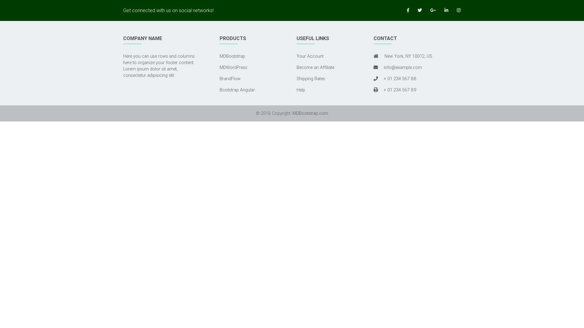Open the LinkedIn social icon
This screenshot has width=584, height=328.
[446, 10]
